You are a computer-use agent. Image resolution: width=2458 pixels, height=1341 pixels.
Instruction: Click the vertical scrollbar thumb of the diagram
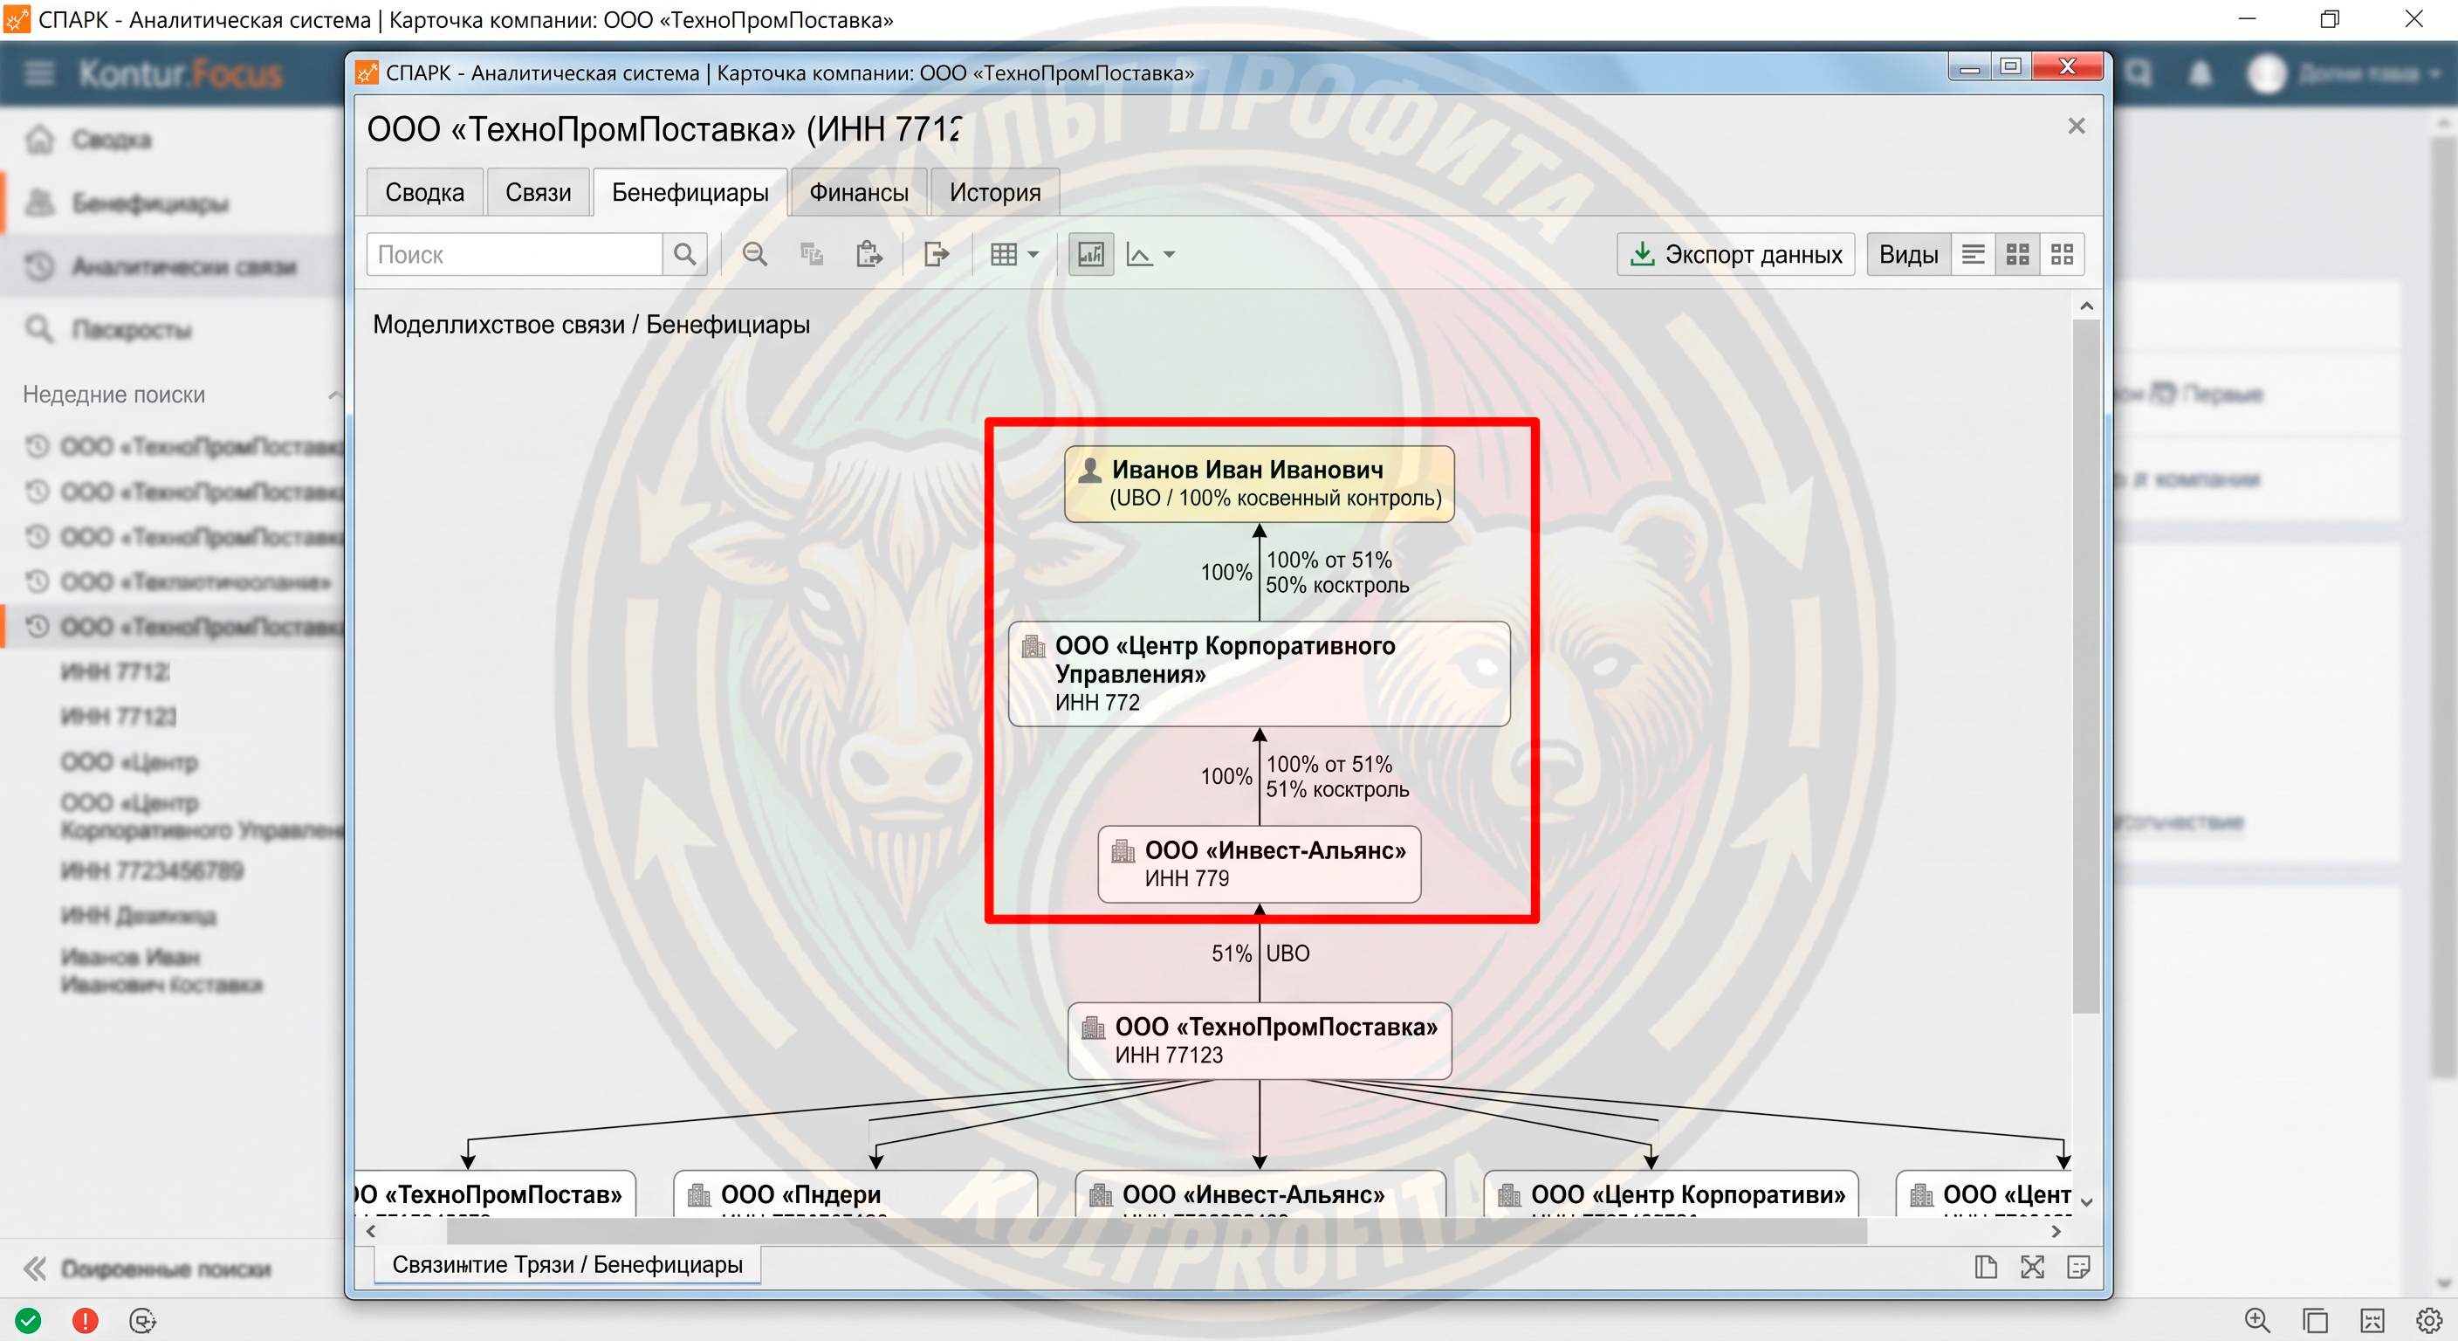[2087, 665]
